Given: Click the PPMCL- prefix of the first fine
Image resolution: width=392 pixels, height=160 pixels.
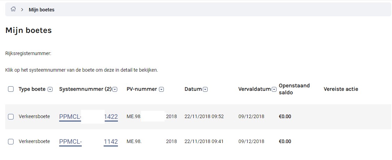Looking at the screenshot, I should click(70, 117).
